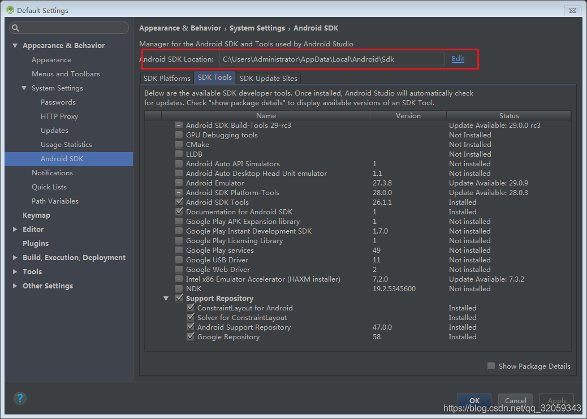Collapse the Support Repository group arrow
Screen dimensions: 587x419
click(x=166, y=299)
